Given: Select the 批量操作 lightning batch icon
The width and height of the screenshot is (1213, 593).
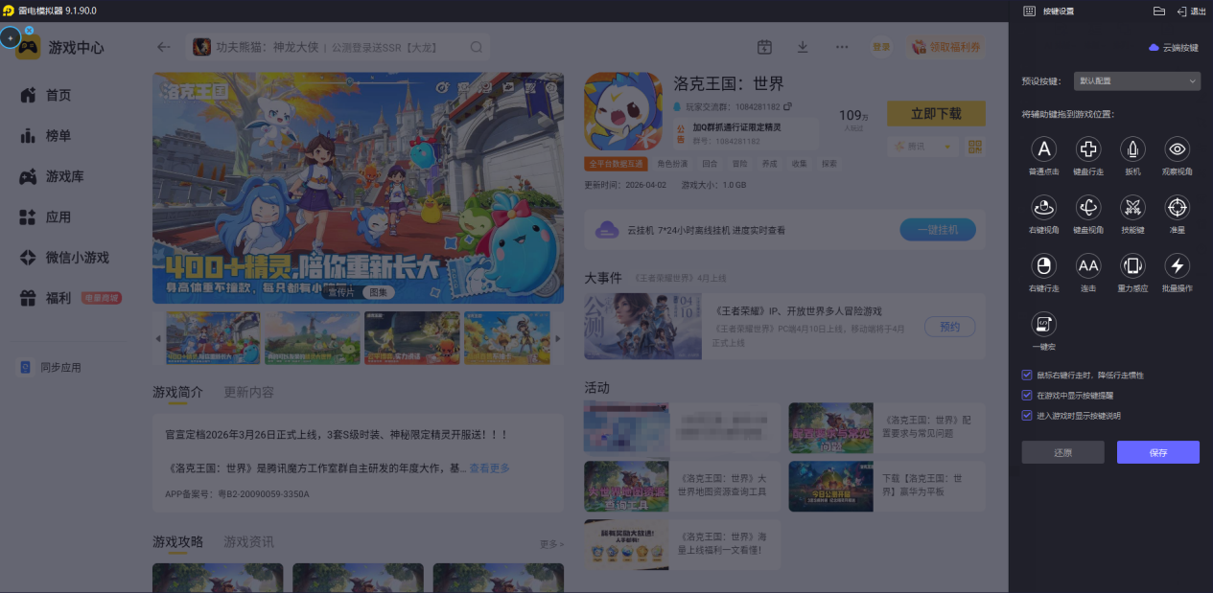Looking at the screenshot, I should [x=1178, y=265].
